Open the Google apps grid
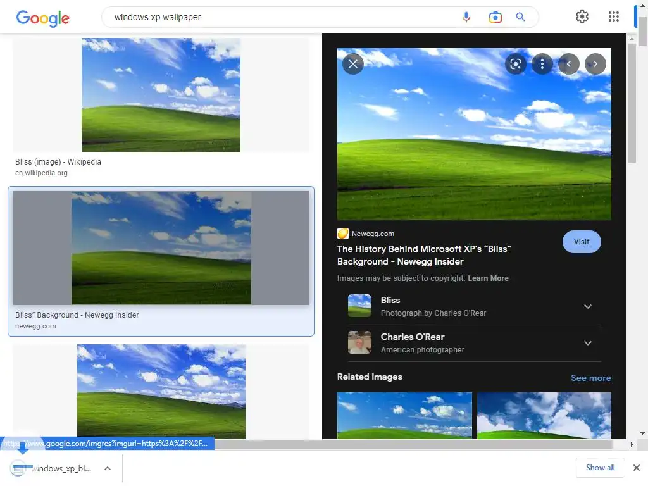Image resolution: width=648 pixels, height=486 pixels. [614, 16]
